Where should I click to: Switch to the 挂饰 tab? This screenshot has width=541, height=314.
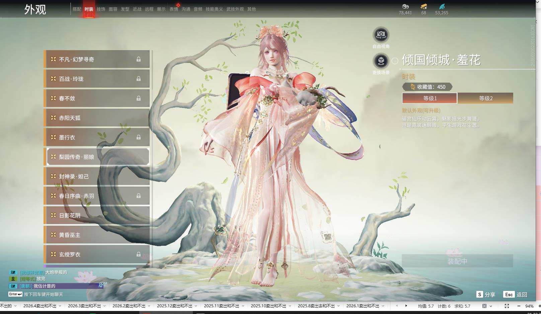tap(101, 9)
